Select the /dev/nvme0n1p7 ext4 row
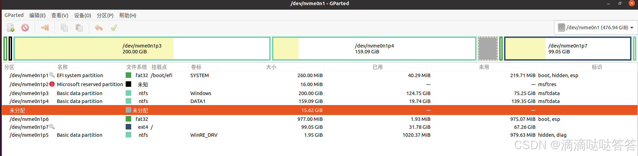 tap(320, 127)
